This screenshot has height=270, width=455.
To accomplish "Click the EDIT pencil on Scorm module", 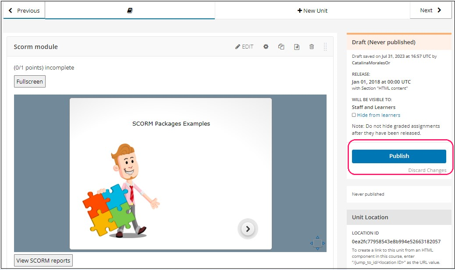I will [244, 47].
